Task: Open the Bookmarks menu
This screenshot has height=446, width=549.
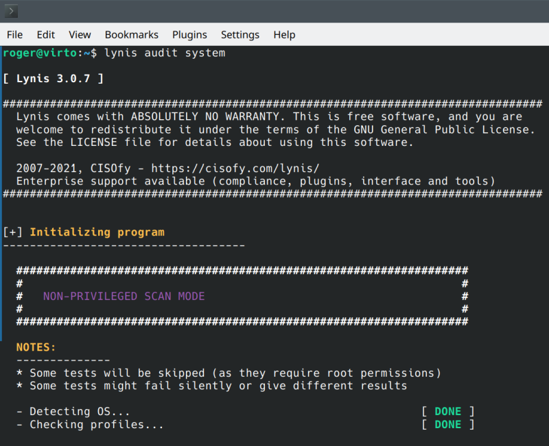Action: [131, 35]
